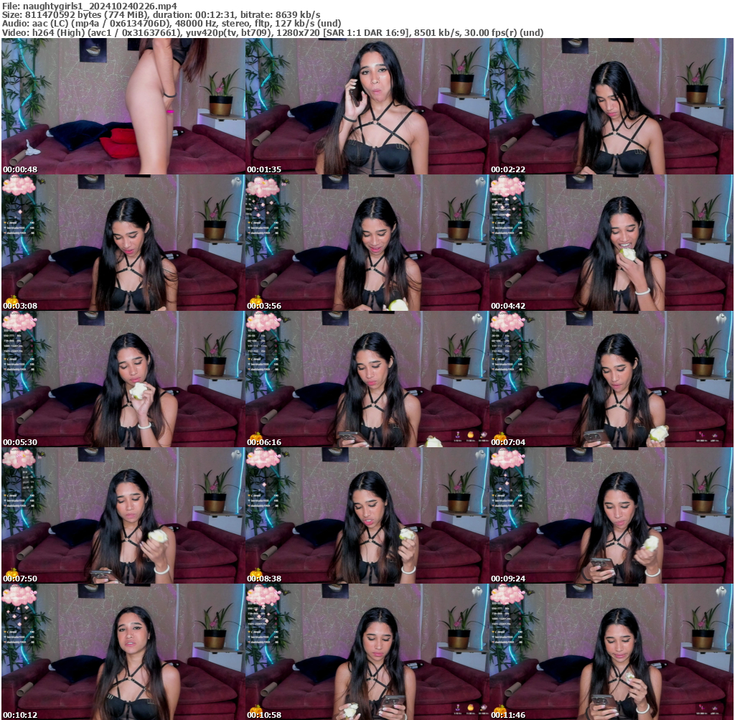Select the thumbnail labeled 00:02:22

tap(611, 106)
